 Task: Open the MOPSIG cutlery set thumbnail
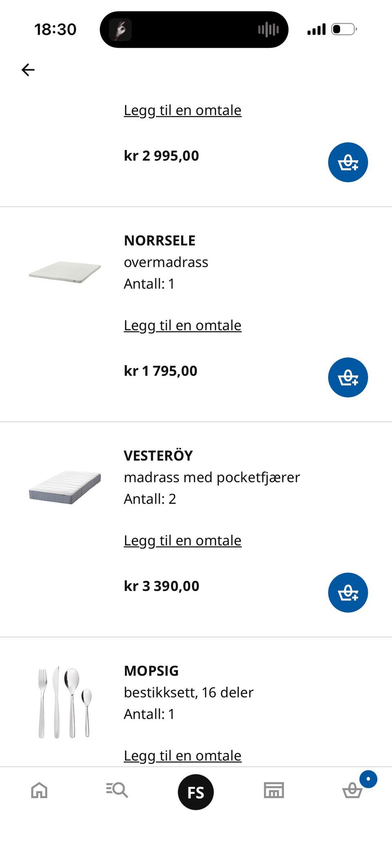(65, 702)
